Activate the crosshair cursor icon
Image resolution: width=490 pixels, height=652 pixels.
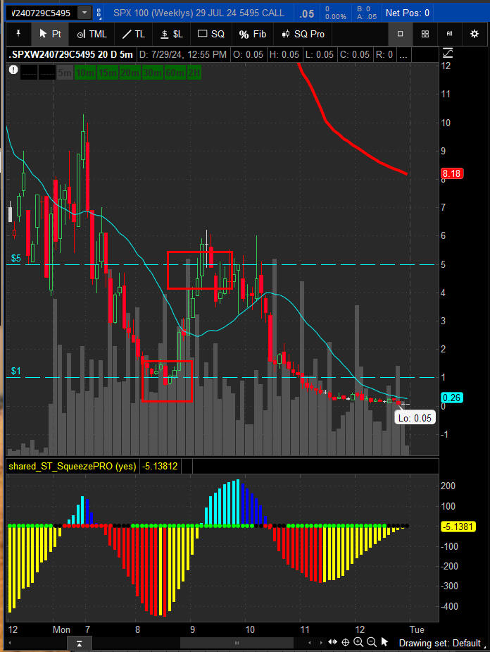pyautogui.click(x=345, y=642)
